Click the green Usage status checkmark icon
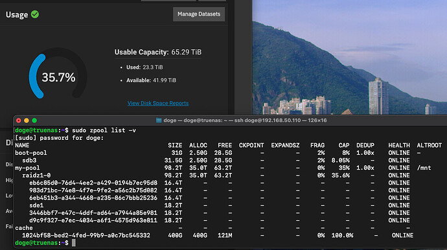The image size is (447, 250). (35, 14)
